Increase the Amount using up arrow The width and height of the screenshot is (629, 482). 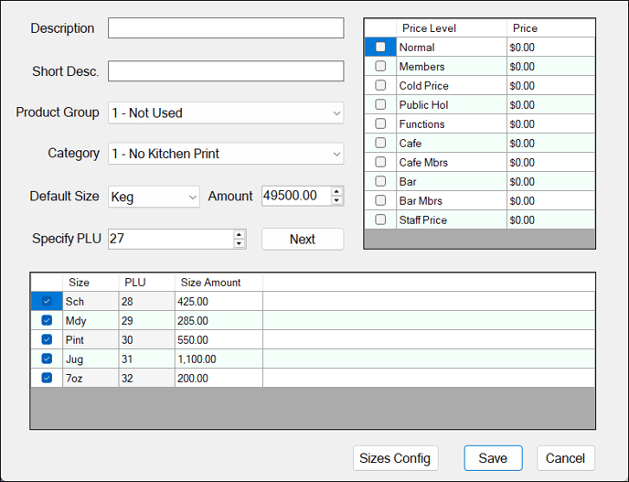[337, 192]
